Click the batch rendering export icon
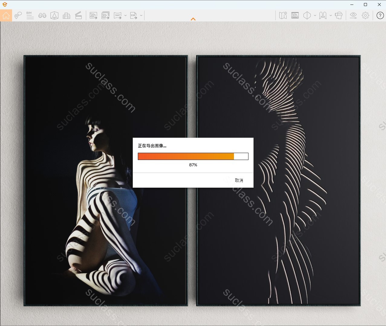 tap(105, 15)
